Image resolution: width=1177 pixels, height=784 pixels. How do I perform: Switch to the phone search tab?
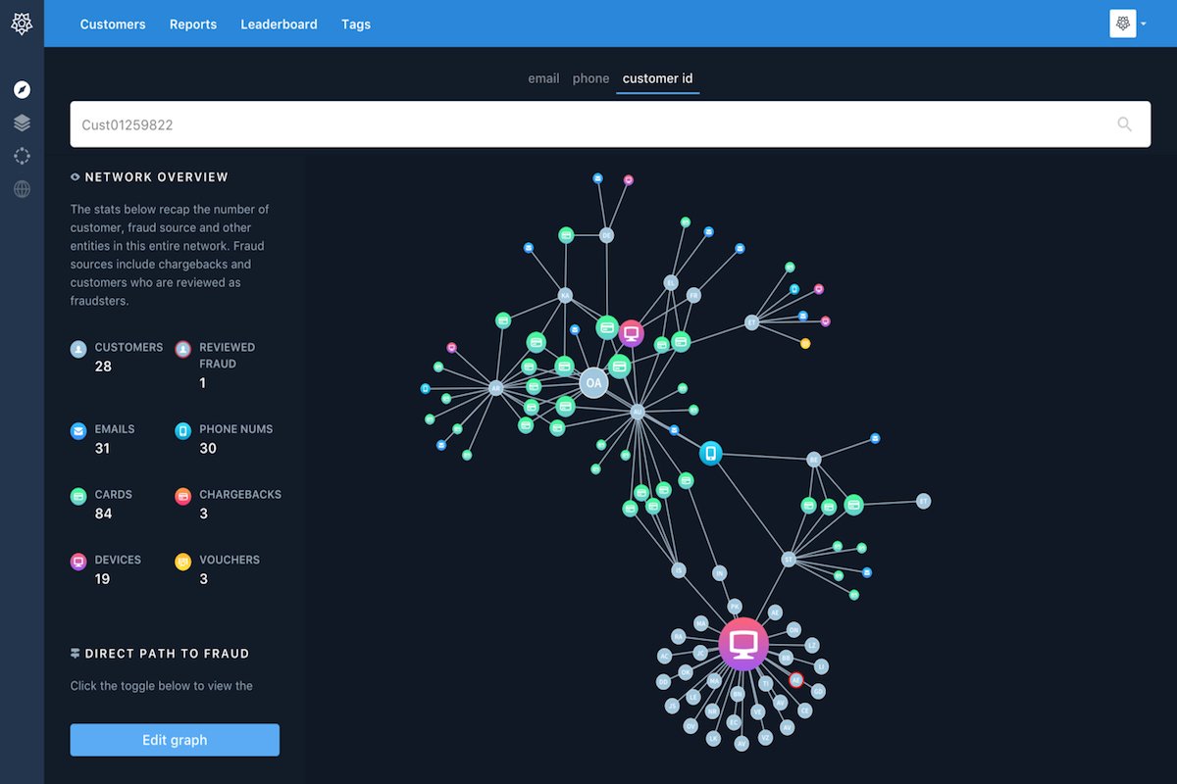pyautogui.click(x=590, y=78)
